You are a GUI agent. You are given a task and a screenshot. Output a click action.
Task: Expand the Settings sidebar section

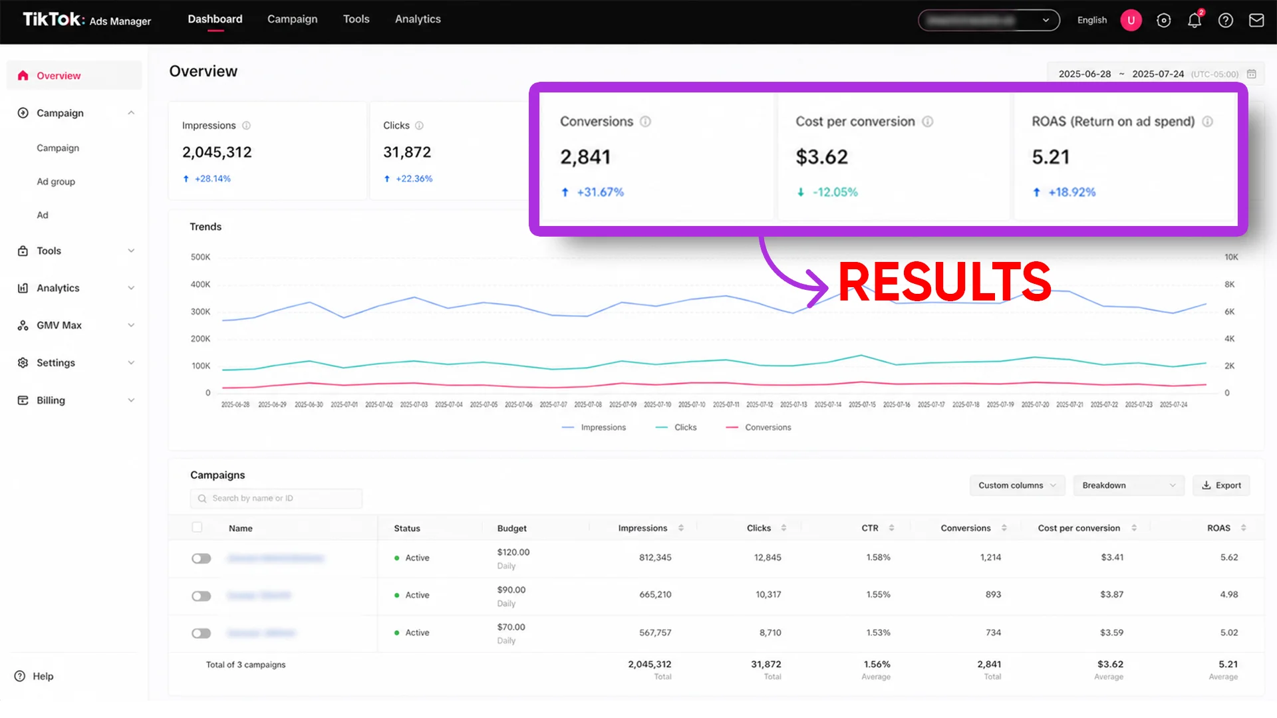(x=131, y=362)
